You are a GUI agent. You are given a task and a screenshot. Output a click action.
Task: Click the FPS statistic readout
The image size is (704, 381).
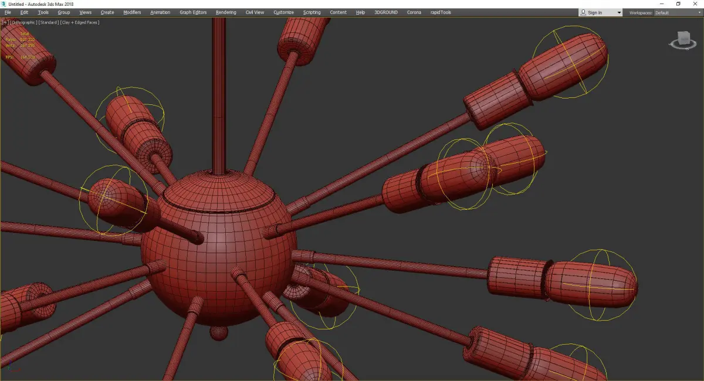(x=20, y=57)
